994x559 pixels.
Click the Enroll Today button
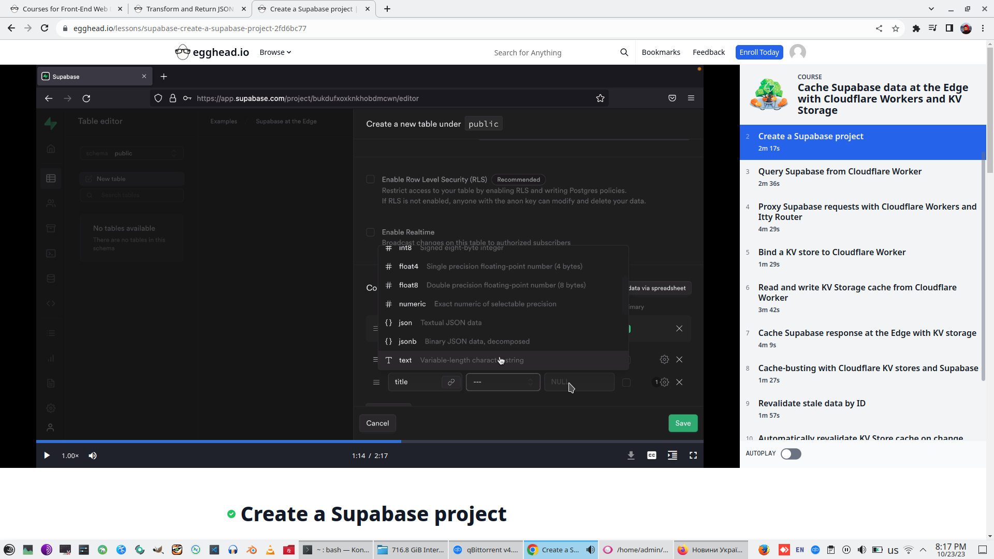pyautogui.click(x=758, y=52)
